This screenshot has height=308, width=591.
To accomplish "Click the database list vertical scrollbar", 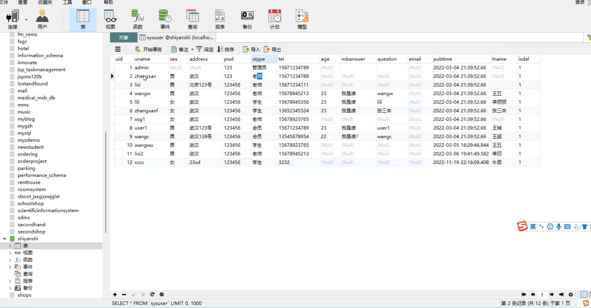I will tap(106, 182).
